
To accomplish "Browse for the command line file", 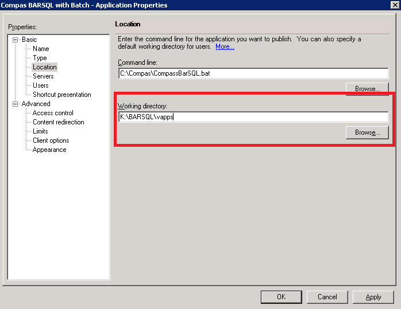I will [367, 89].
